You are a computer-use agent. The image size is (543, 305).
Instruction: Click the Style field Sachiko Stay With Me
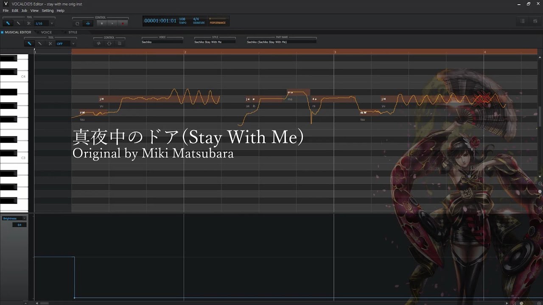click(215, 42)
